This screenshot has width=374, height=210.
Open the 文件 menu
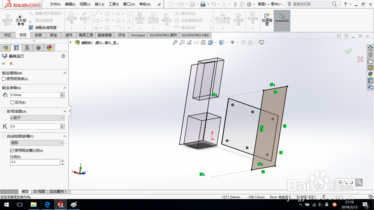coord(55,4)
